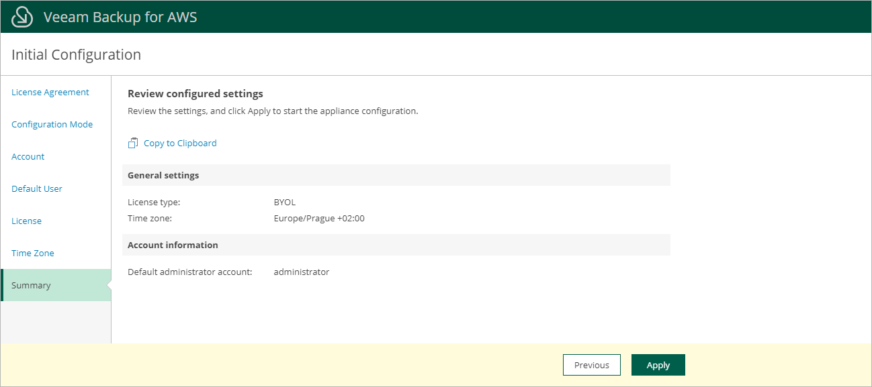Go to the License Agreement step
Image resolution: width=872 pixels, height=387 pixels.
pos(50,93)
